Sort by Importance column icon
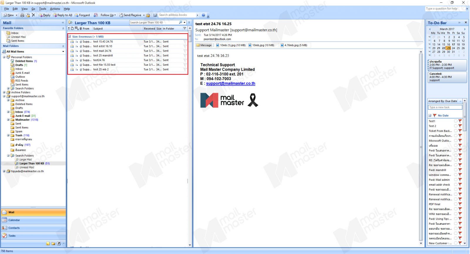This screenshot has height=254, width=470. tap(69, 28)
